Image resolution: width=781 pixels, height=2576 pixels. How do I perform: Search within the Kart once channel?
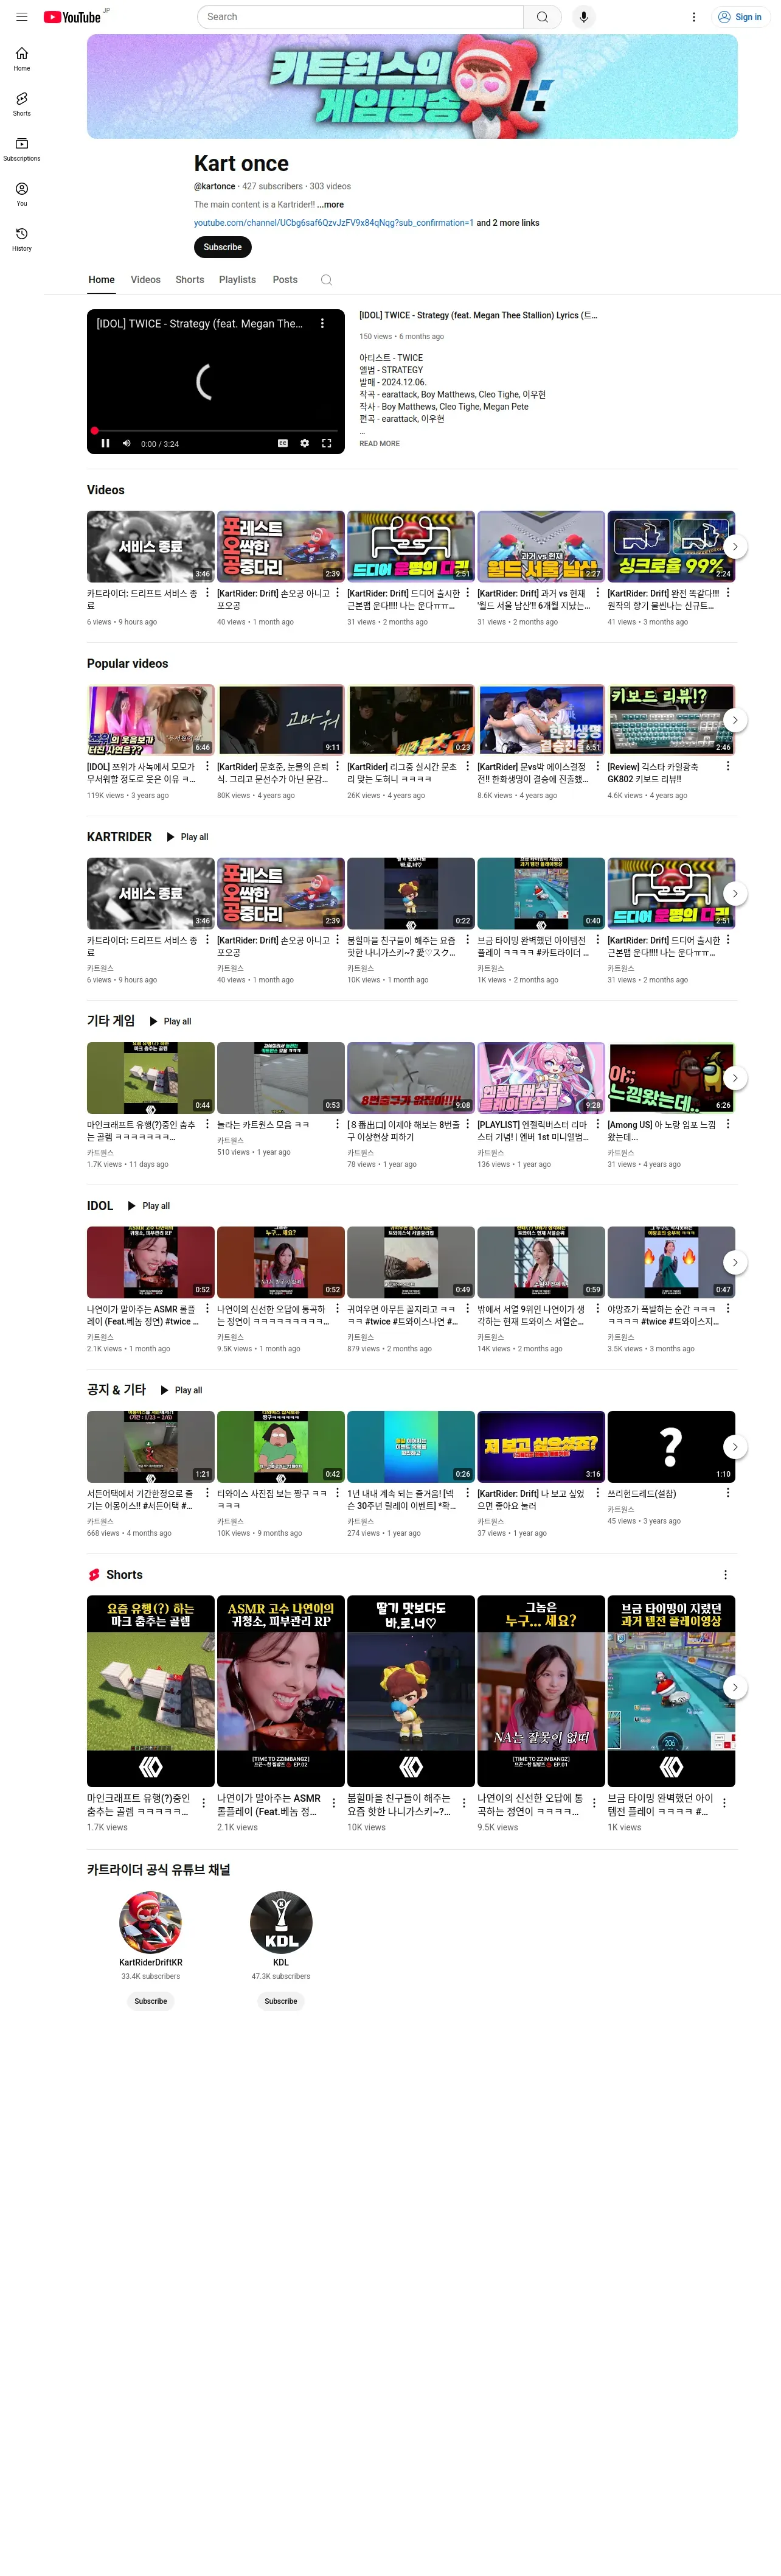(x=325, y=280)
